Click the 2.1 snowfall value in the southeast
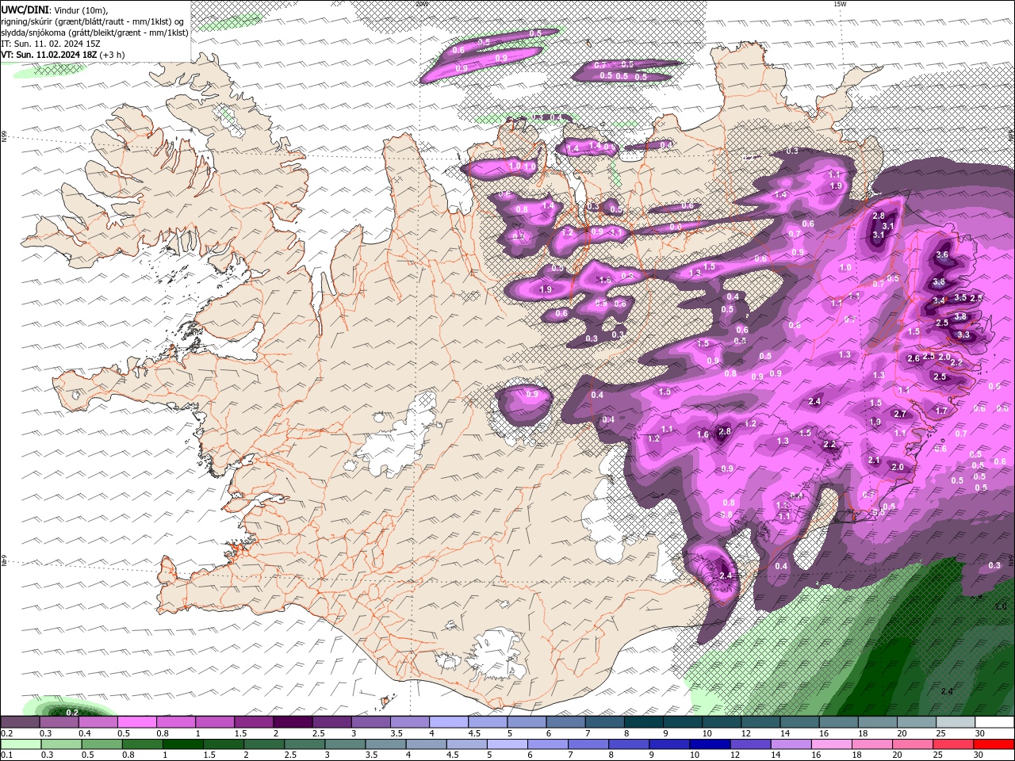This screenshot has height=761, width=1015. (874, 461)
